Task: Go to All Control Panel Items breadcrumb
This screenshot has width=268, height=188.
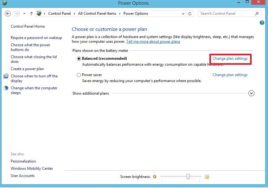Action: 97,14
